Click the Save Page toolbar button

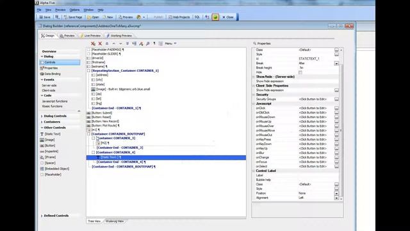click(73, 17)
